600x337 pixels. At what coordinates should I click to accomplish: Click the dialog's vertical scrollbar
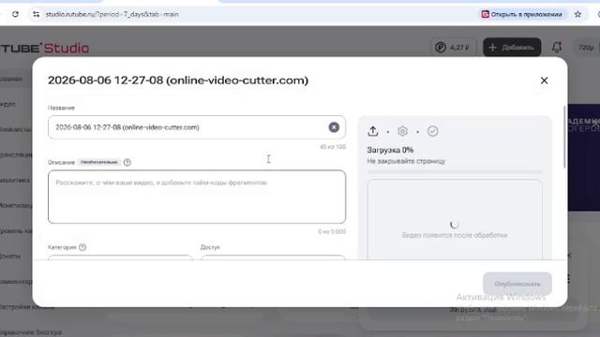tap(564, 137)
